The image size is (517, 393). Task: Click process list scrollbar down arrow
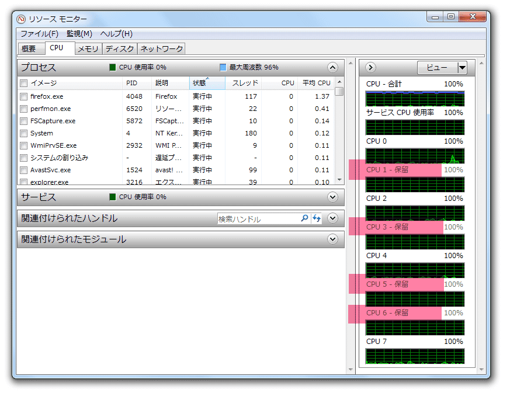339,180
